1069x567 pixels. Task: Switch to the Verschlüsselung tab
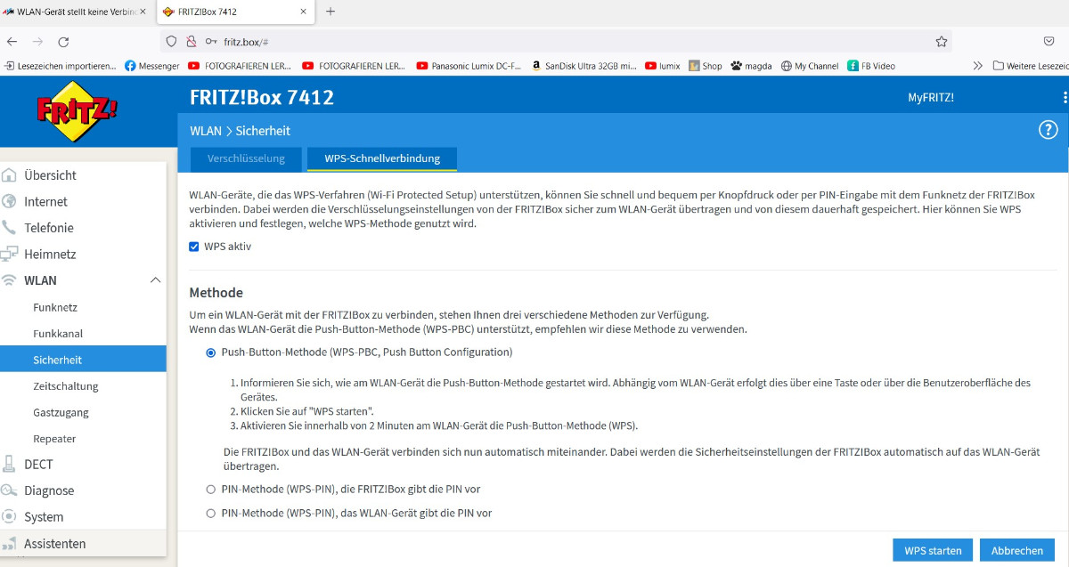pos(245,159)
